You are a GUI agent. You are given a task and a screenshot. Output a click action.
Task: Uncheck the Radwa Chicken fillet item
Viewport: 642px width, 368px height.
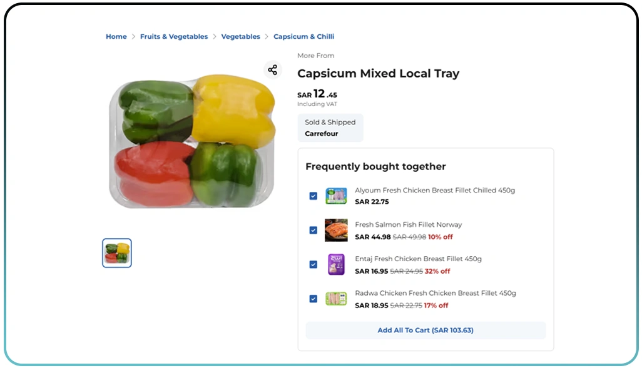pyautogui.click(x=313, y=299)
